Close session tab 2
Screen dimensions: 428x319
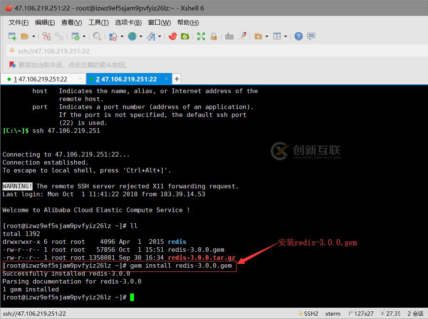click(x=166, y=79)
